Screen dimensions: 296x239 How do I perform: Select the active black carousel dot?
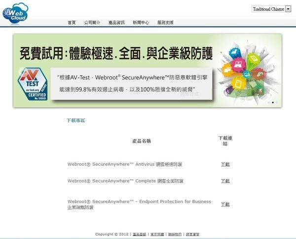pos(273,103)
